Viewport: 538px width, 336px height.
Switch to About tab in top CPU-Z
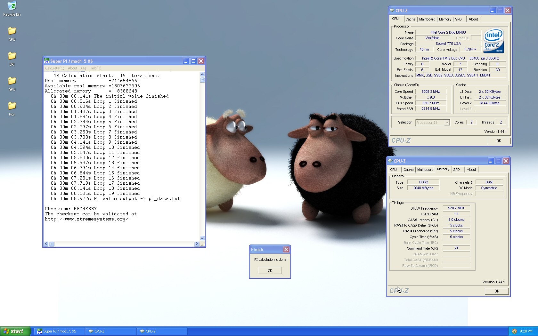[x=473, y=19]
